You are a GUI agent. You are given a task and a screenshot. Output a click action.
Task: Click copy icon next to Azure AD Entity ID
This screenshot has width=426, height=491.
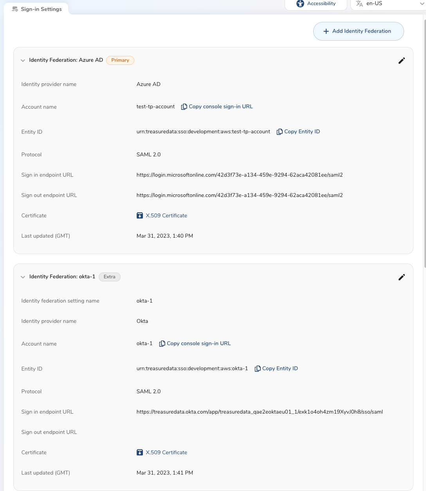coord(279,132)
